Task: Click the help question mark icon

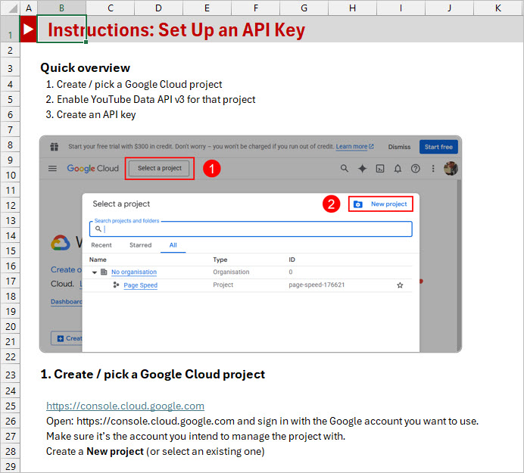Action: [x=416, y=168]
